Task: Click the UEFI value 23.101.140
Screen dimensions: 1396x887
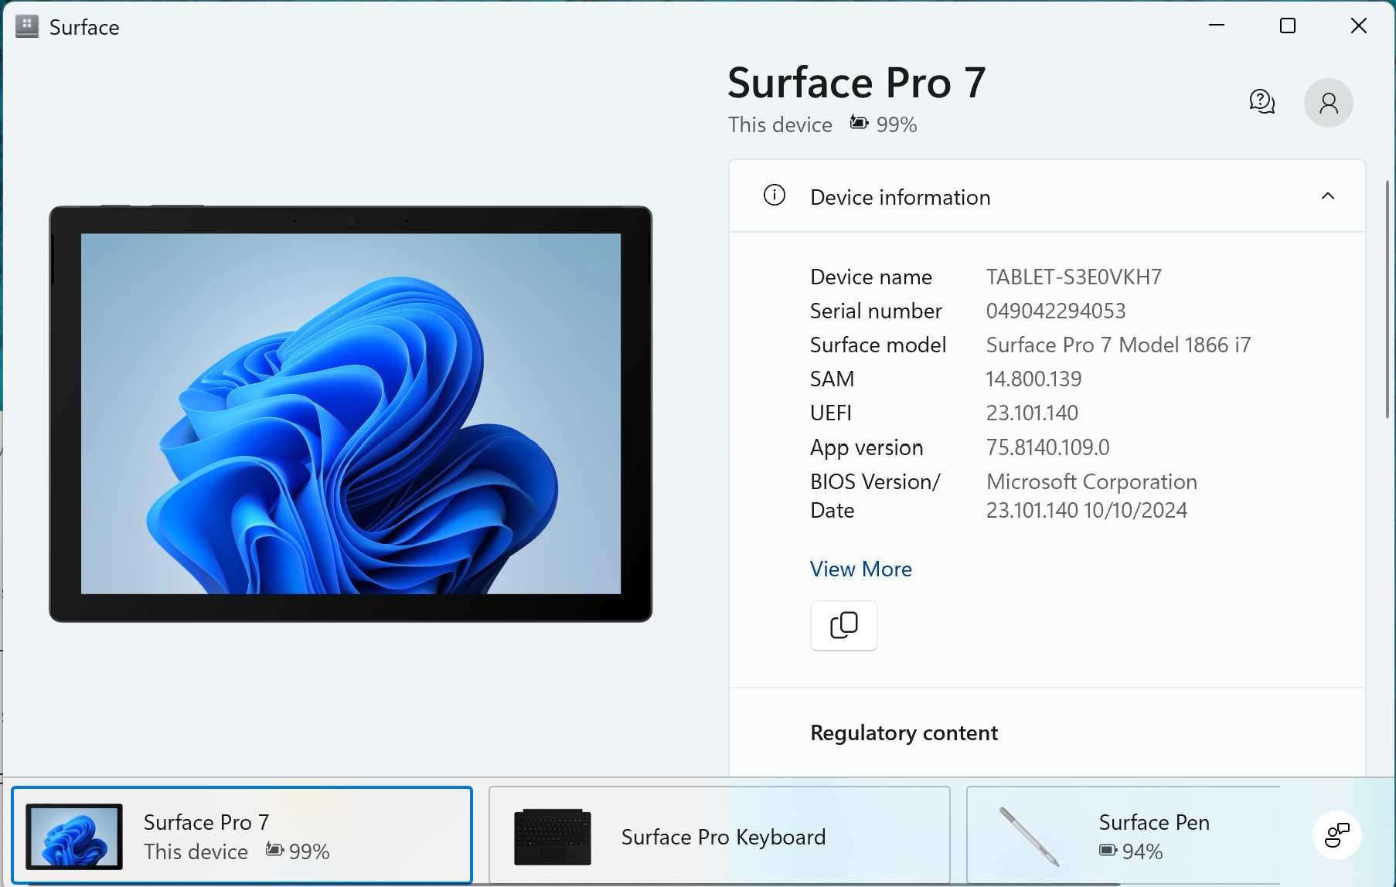Action: (1032, 413)
